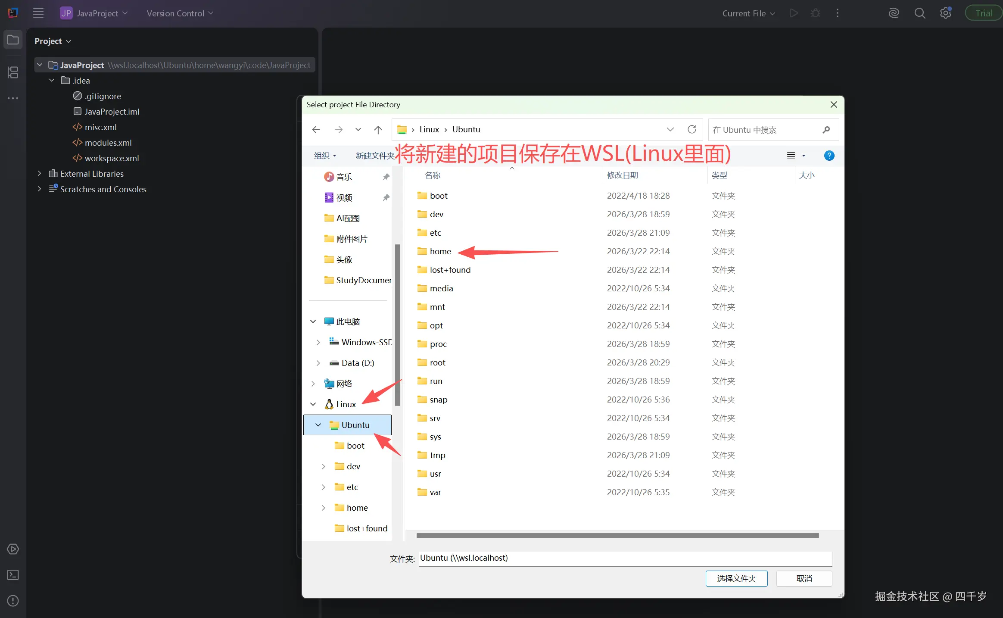This screenshot has width=1003, height=618.
Task: Open the Terminal tool window
Action: click(12, 575)
